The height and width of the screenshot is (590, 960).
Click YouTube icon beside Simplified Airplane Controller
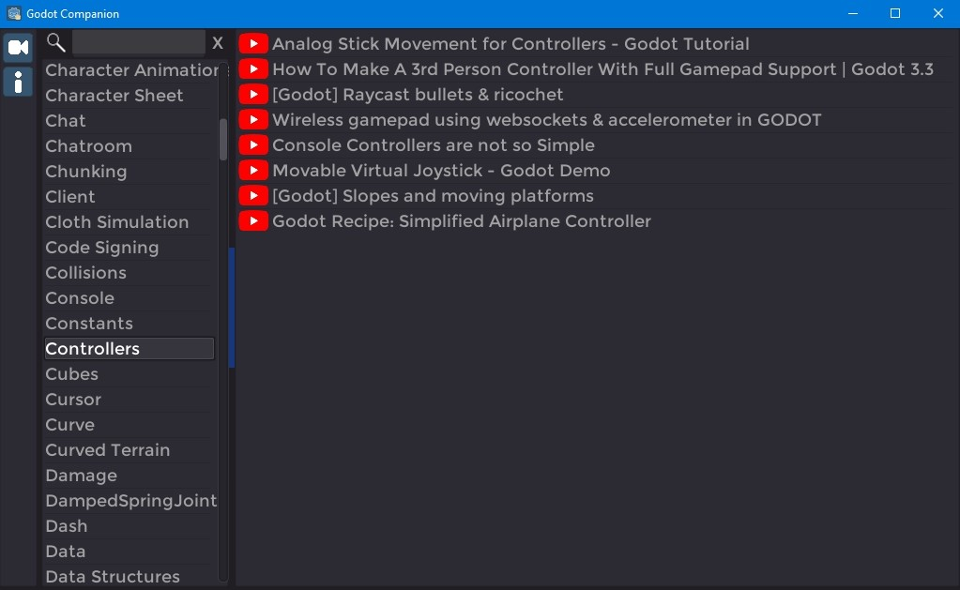252,220
